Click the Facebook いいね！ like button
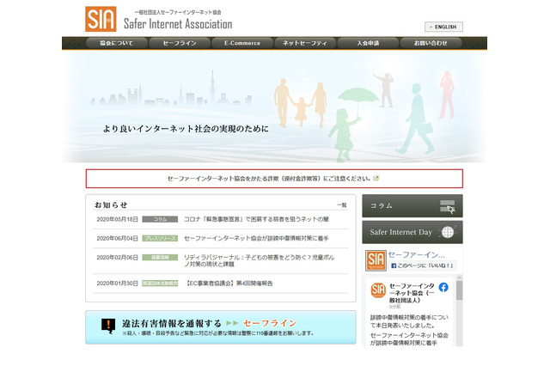The image size is (550, 366). pyautogui.click(x=422, y=265)
